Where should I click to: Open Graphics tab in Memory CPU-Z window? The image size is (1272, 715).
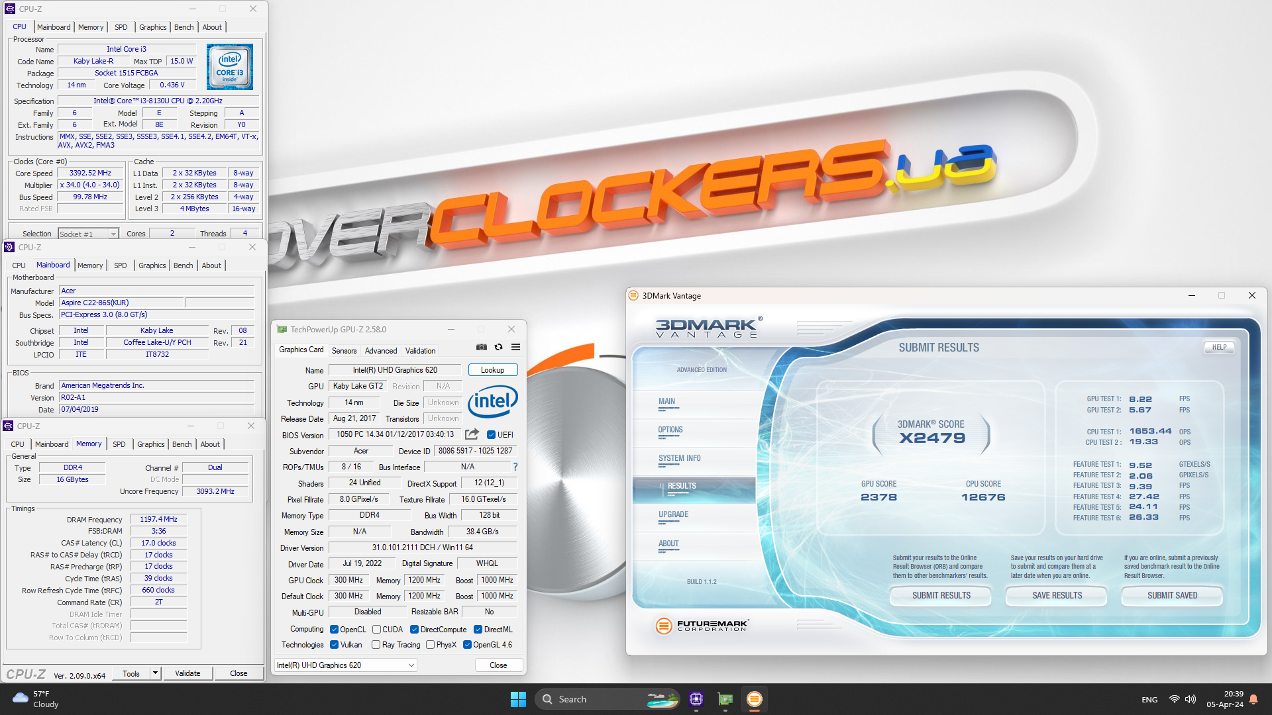(x=151, y=444)
